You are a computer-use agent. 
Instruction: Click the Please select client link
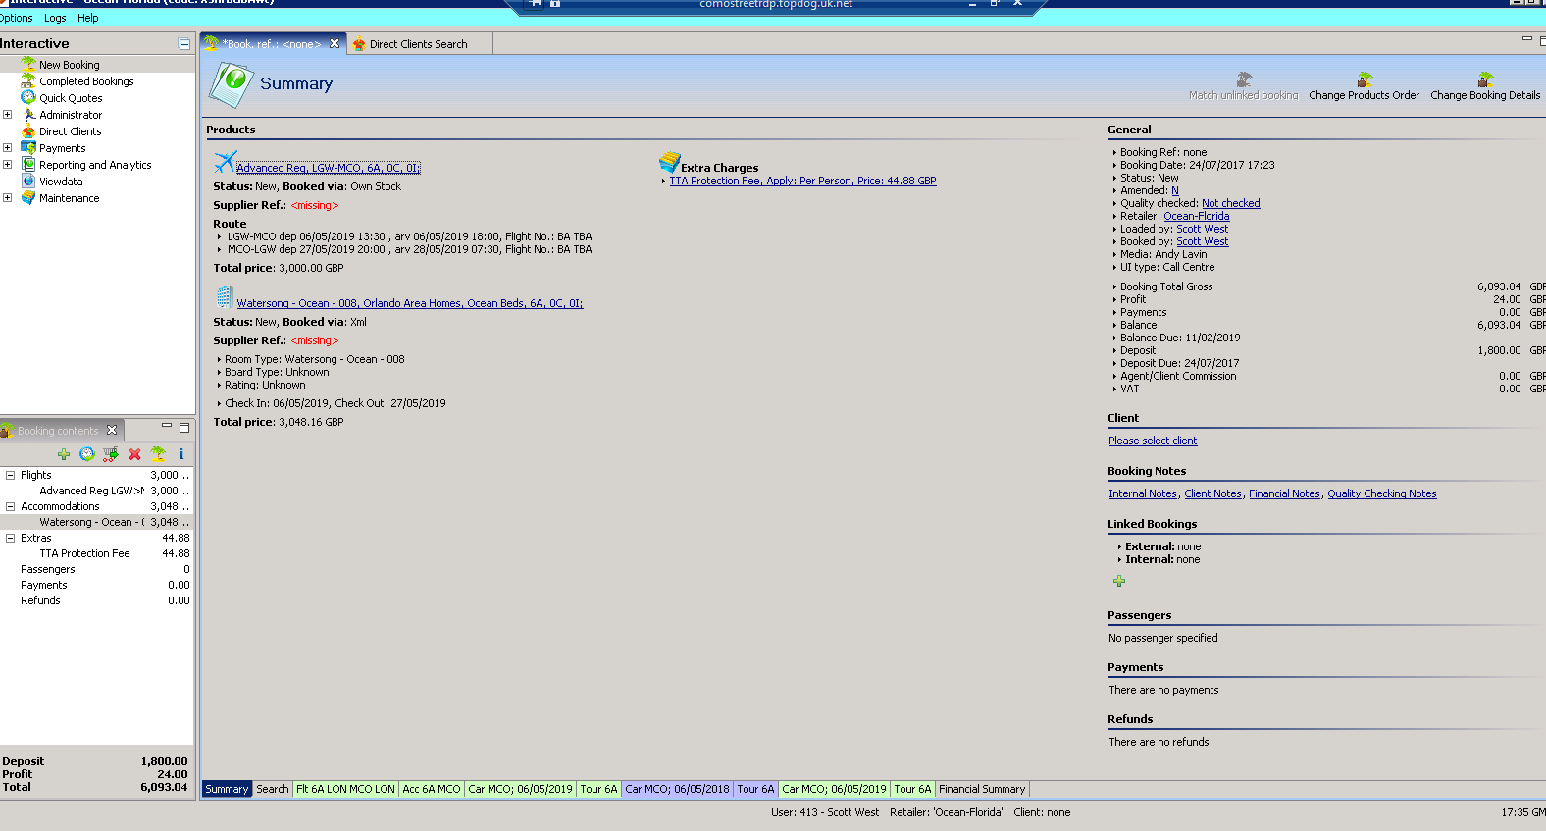pyautogui.click(x=1153, y=441)
